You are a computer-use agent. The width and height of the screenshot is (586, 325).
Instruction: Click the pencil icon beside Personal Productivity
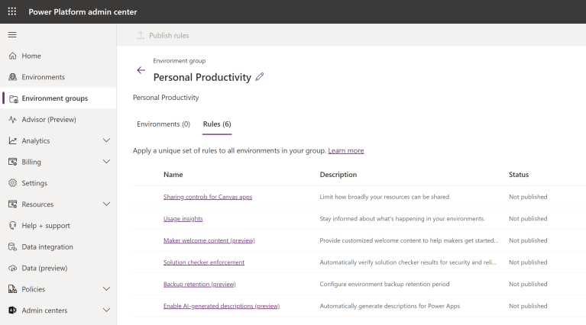(x=260, y=77)
